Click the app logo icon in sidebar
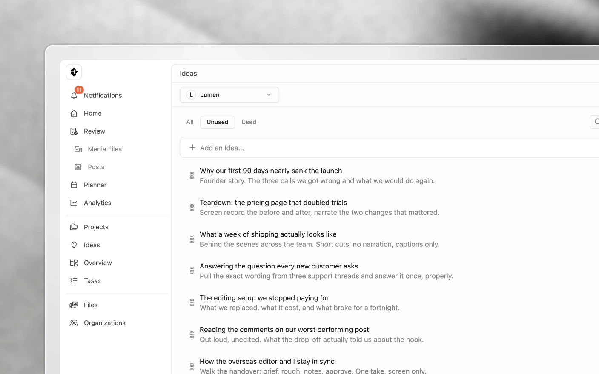This screenshot has height=374, width=599. (x=74, y=72)
